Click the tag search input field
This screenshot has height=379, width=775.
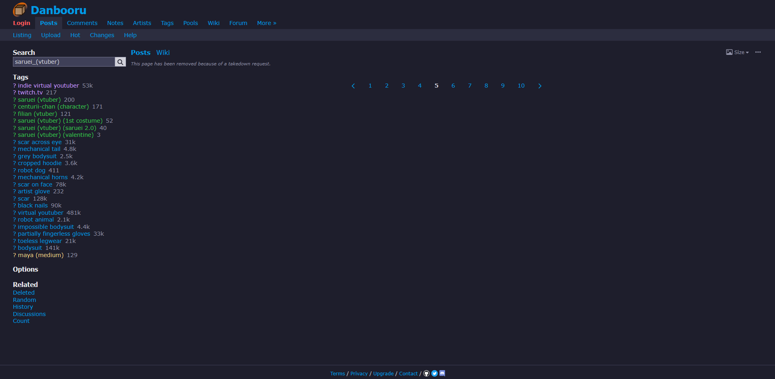[64, 62]
